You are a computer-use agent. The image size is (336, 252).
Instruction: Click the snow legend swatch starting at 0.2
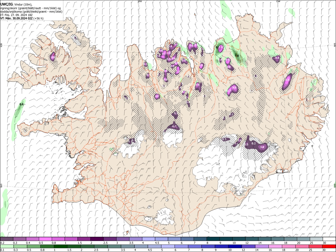point(7,239)
